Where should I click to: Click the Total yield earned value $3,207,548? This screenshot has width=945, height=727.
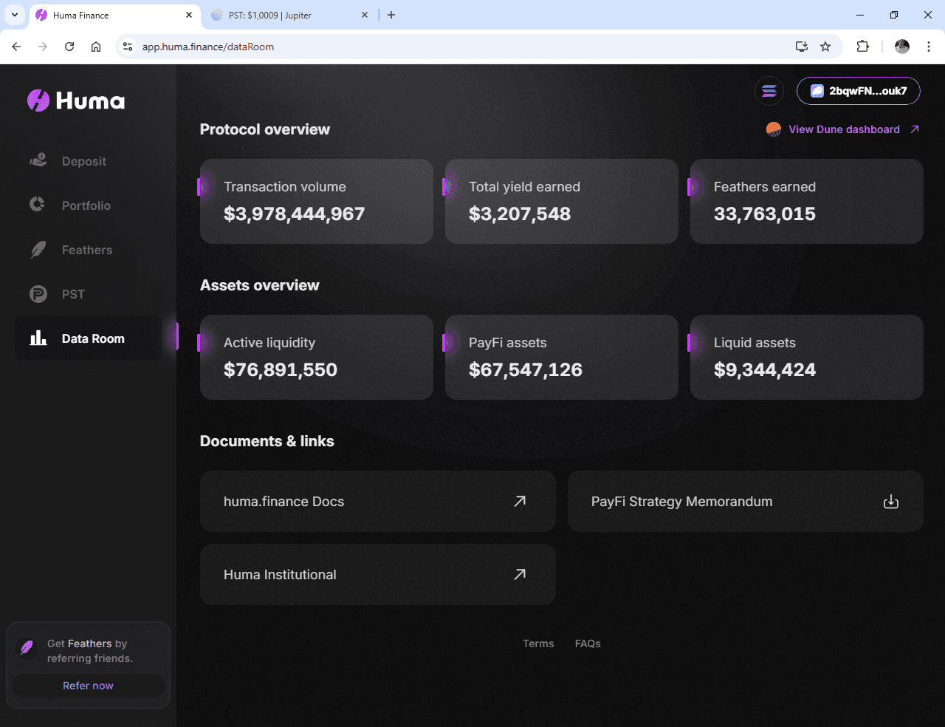coord(520,214)
